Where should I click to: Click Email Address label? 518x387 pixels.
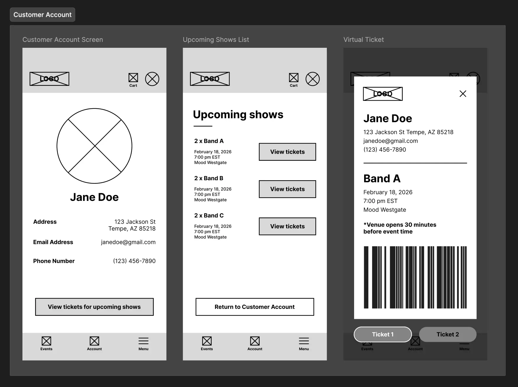(x=53, y=242)
